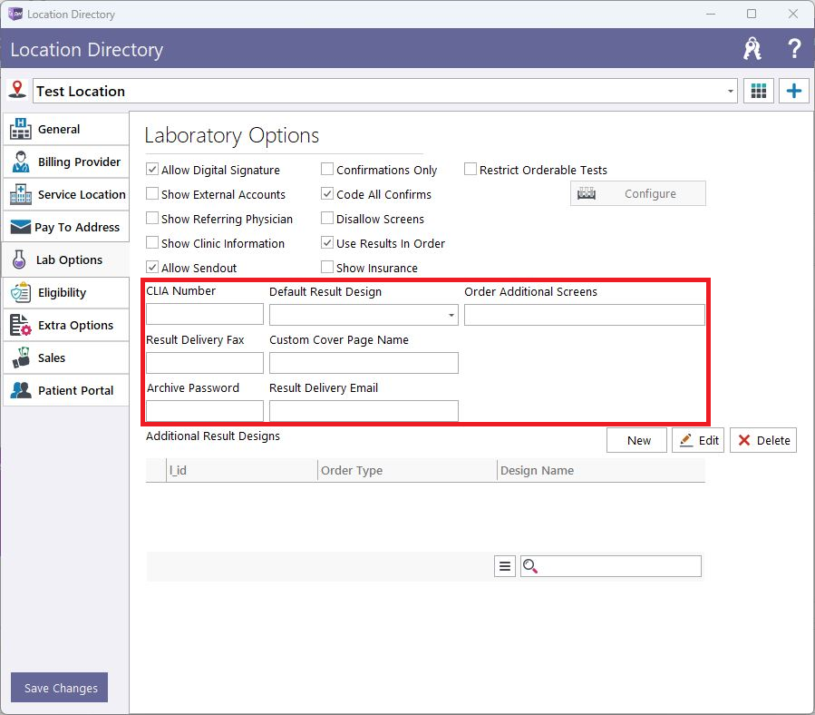The image size is (815, 715).
Task: Click the hospital building icon next to General
Action: click(x=20, y=129)
